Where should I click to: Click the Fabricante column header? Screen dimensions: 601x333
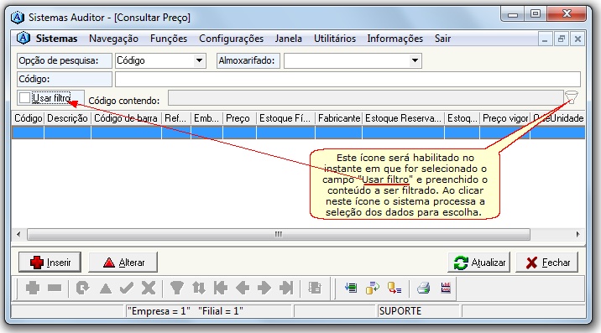point(338,118)
